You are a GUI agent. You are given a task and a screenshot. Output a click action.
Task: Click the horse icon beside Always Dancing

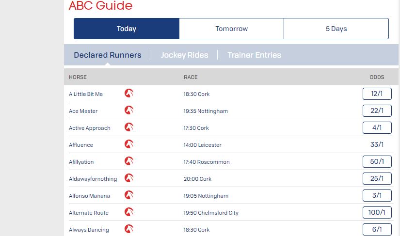(129, 229)
